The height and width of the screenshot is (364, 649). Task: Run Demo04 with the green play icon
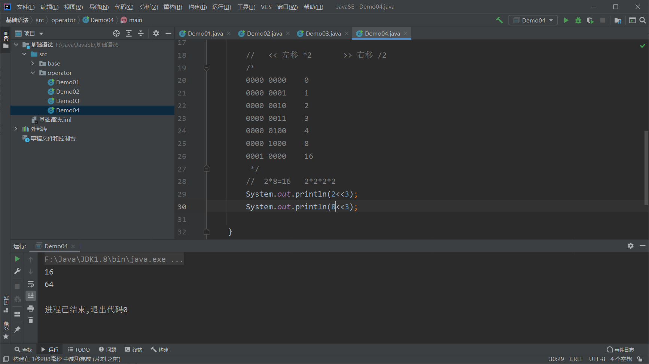(x=566, y=20)
